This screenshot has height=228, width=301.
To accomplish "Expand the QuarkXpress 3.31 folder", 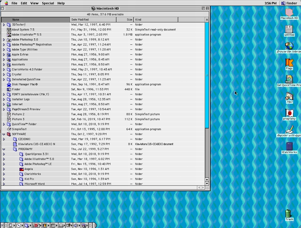I will tap(4, 154).
